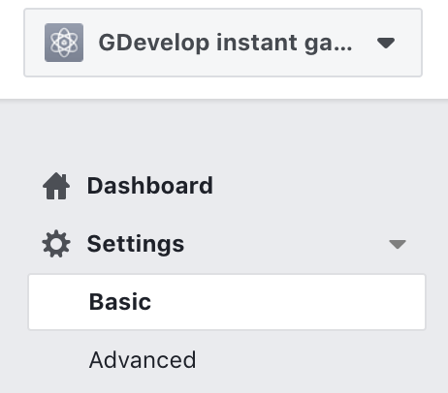Image resolution: width=448 pixels, height=393 pixels.
Task: Click the GDevelop atom app icon
Action: tap(64, 43)
